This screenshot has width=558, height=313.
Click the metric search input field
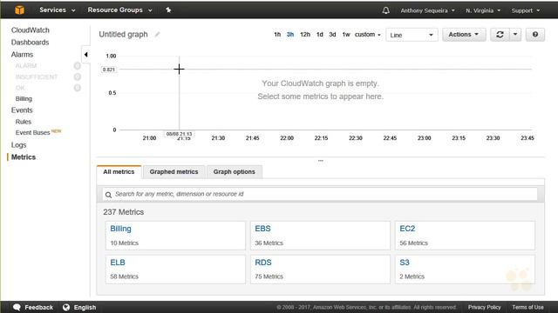point(320,194)
